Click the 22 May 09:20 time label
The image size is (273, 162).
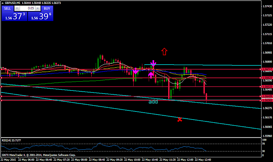point(114,159)
